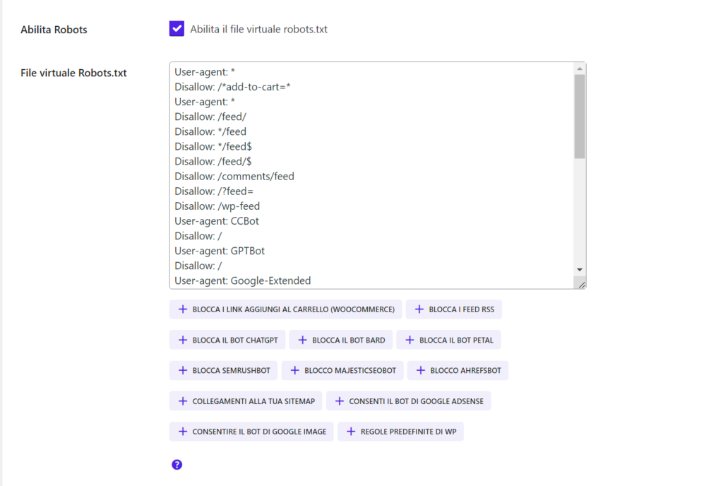Disable the Abilita il file virtuale robots.txt checkbox
This screenshot has height=486, width=723.
pyautogui.click(x=176, y=29)
